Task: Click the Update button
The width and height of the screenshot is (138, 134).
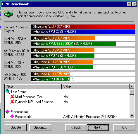Action: pyautogui.click(x=15, y=128)
